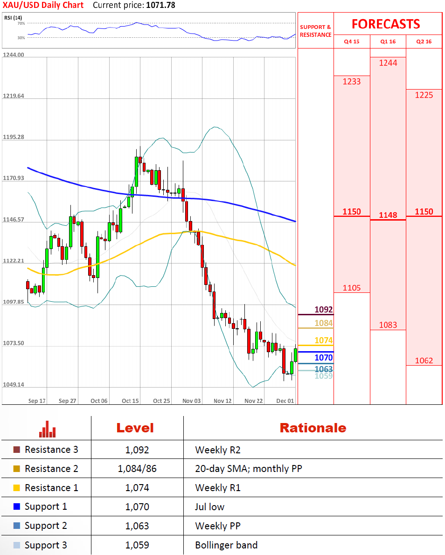Select the Bollinger band rationale cell
The image size is (445, 555).
click(x=226, y=545)
